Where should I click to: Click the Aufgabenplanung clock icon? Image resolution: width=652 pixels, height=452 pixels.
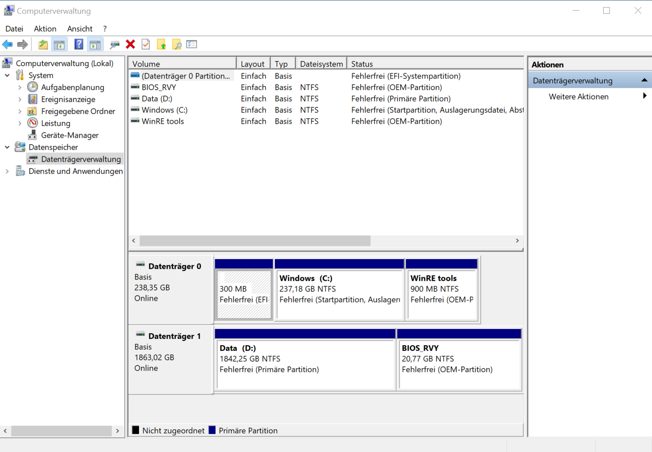coord(32,87)
